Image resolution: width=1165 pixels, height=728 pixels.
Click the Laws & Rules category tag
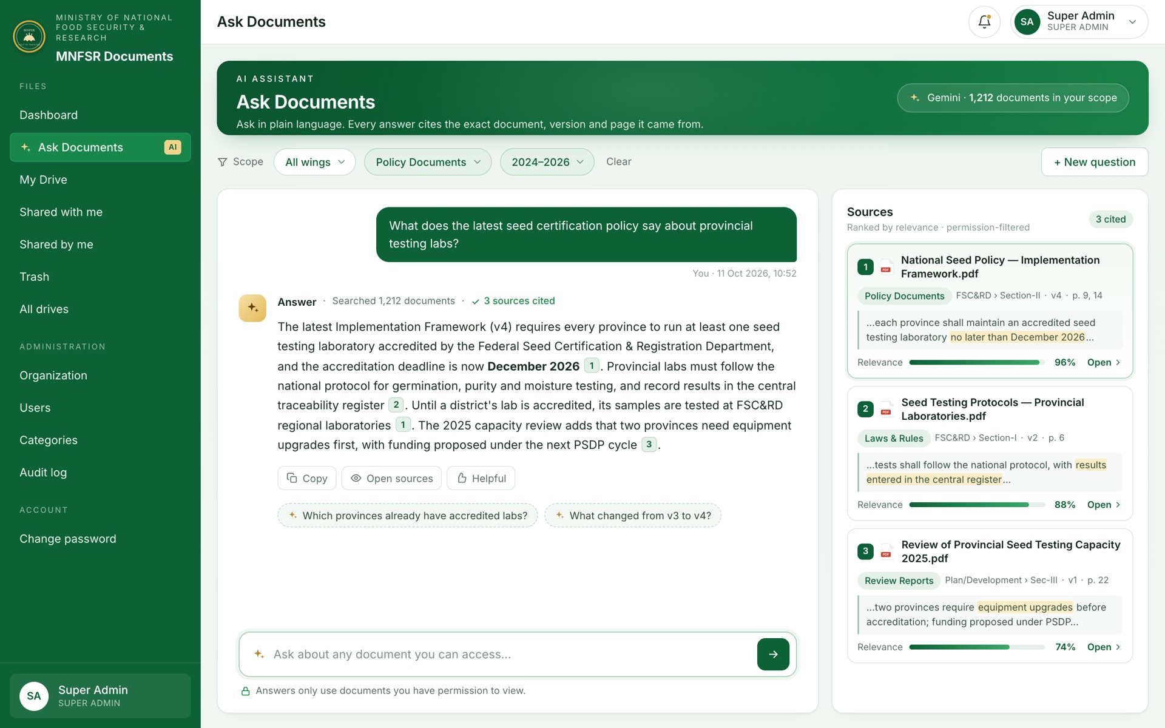pos(894,439)
